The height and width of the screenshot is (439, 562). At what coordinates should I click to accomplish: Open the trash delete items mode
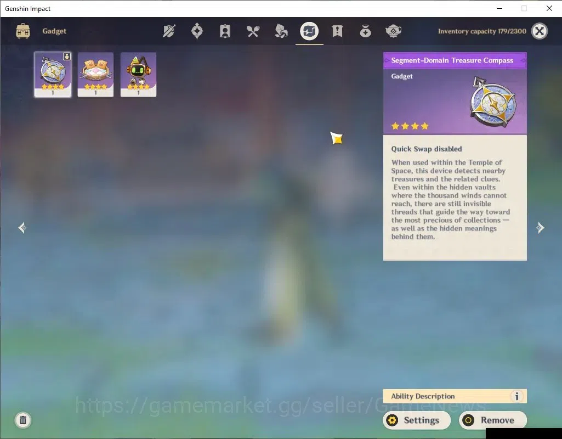click(23, 420)
